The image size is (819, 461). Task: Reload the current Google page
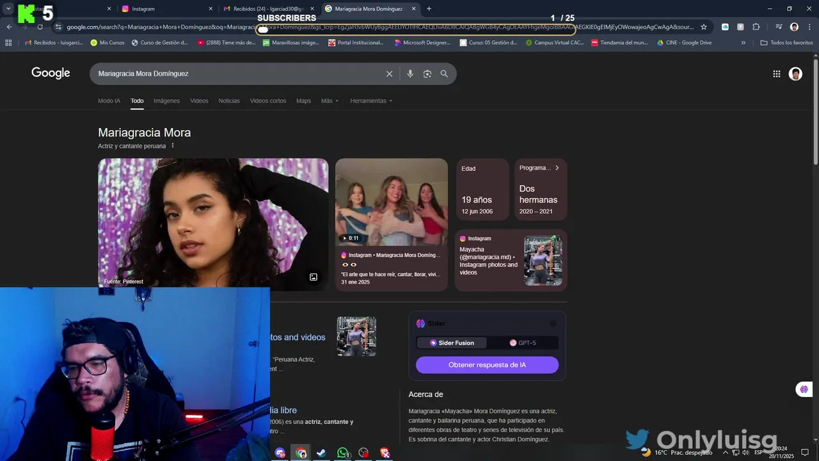(x=40, y=27)
